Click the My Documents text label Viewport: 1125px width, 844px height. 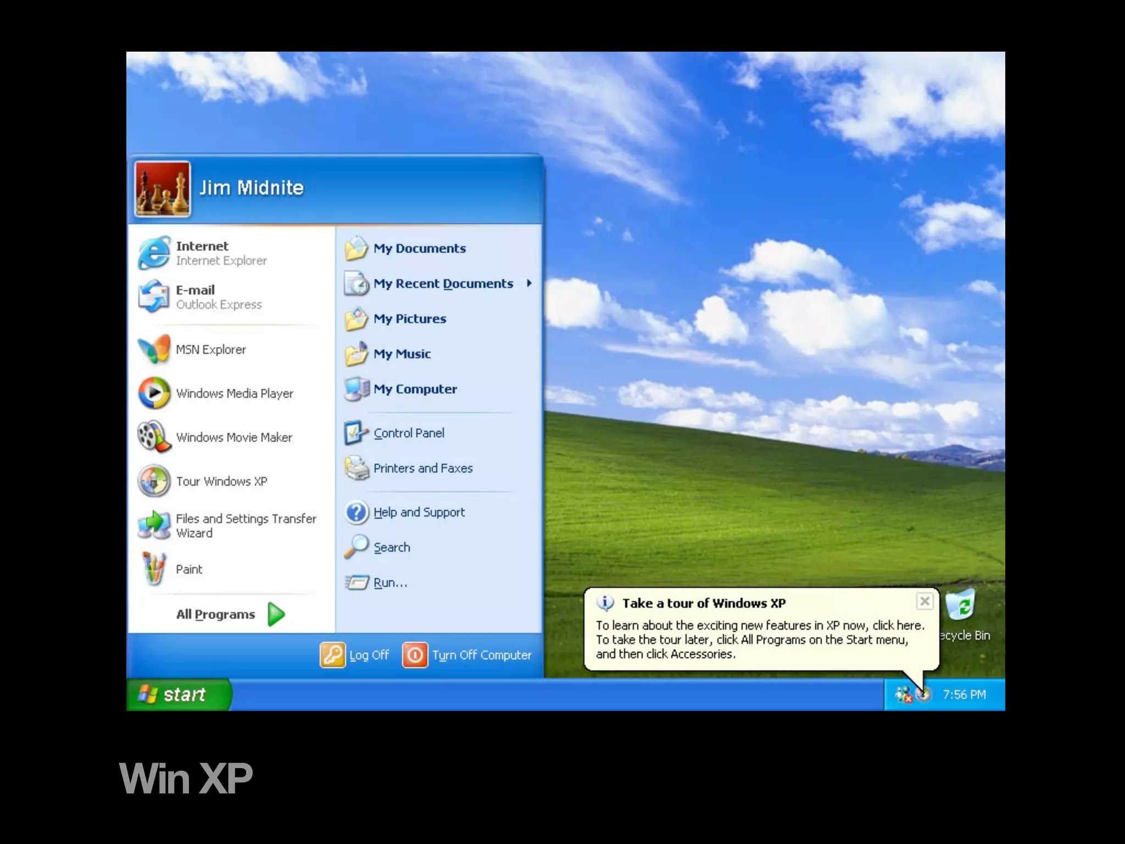[x=420, y=248]
